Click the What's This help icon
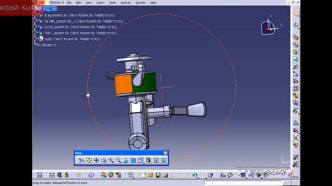332x186 pixels. [210, 175]
